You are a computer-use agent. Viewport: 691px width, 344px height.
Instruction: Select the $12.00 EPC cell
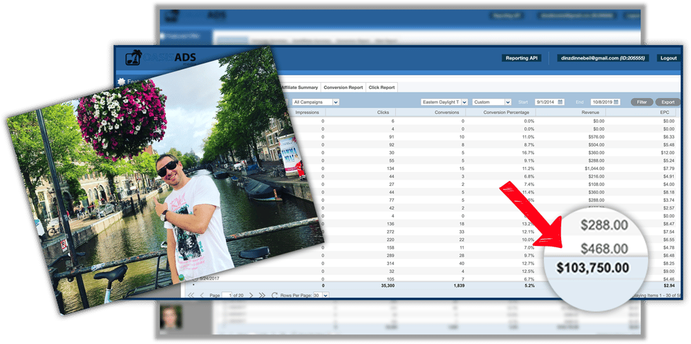(x=667, y=153)
